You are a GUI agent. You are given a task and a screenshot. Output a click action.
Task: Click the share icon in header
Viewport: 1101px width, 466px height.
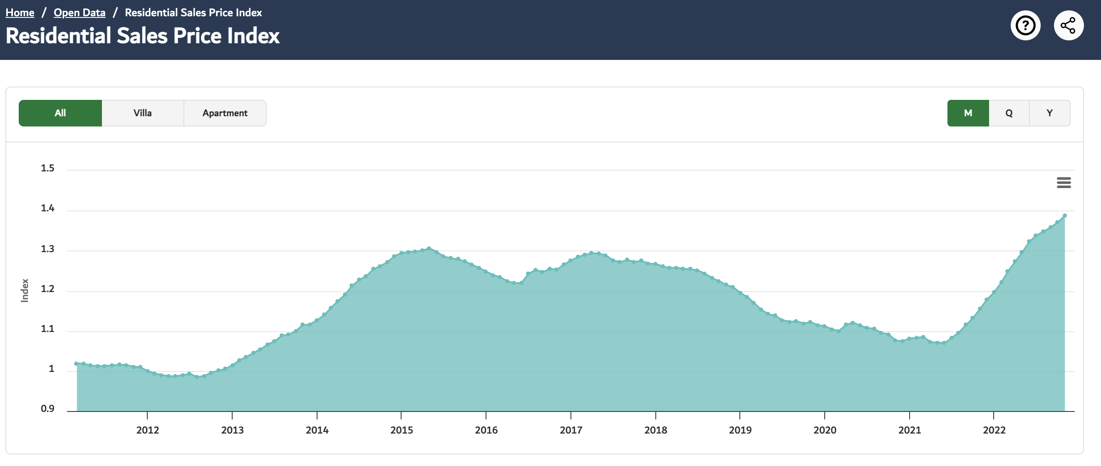pos(1068,26)
